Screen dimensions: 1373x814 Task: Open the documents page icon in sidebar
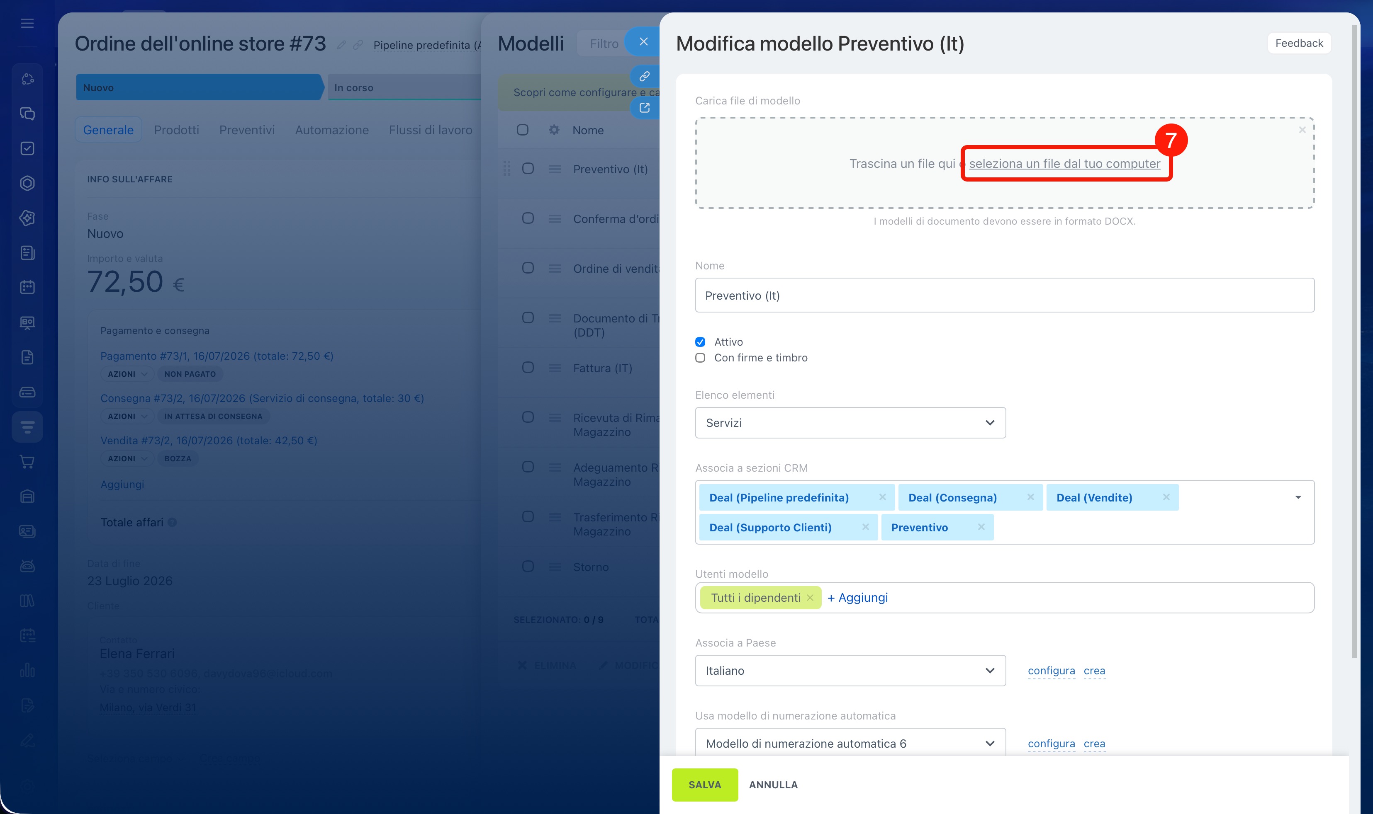27,357
